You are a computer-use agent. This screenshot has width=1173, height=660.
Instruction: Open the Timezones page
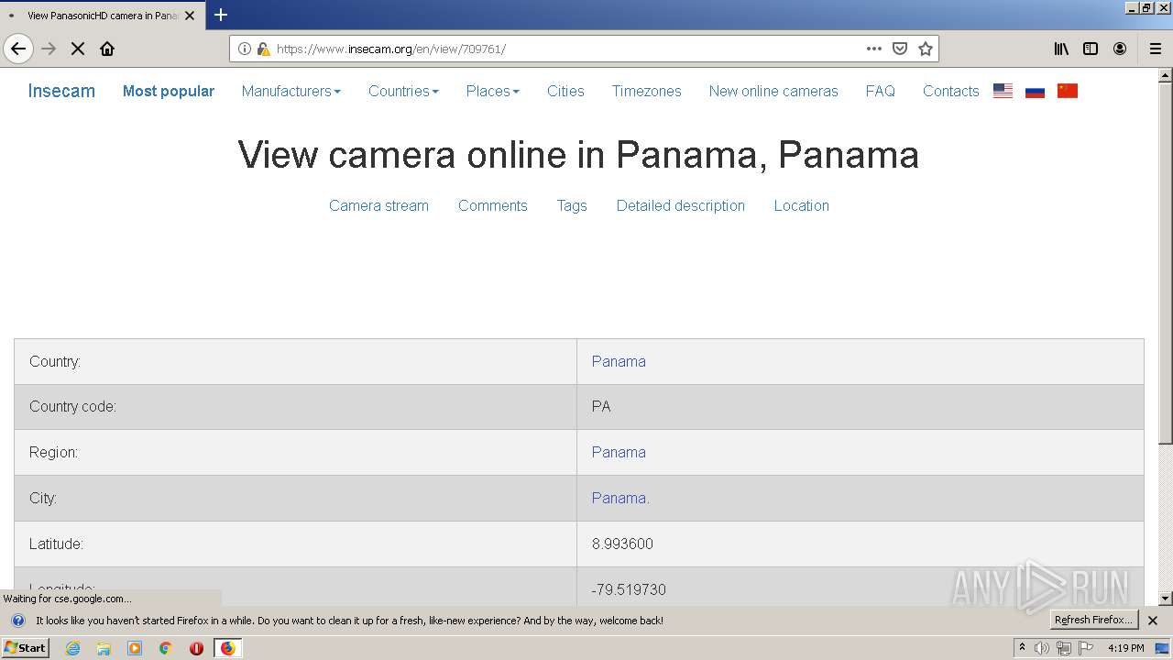click(646, 91)
